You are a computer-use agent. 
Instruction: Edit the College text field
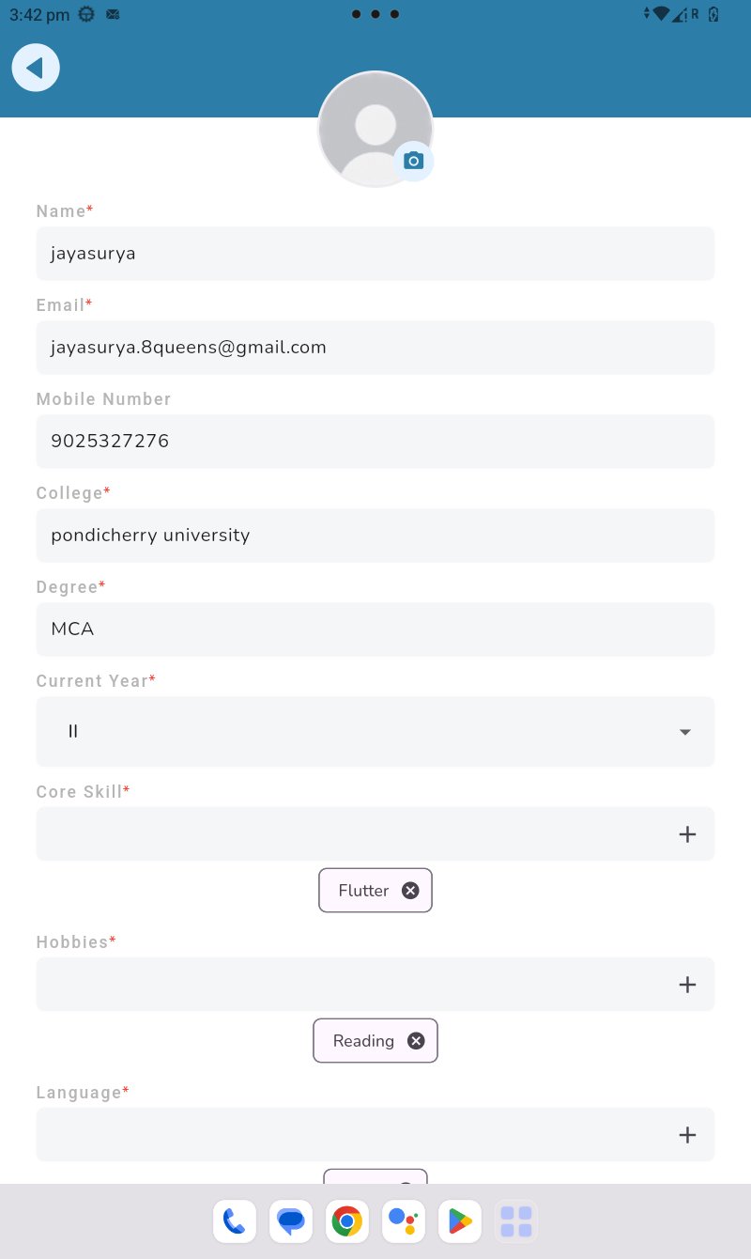375,536
